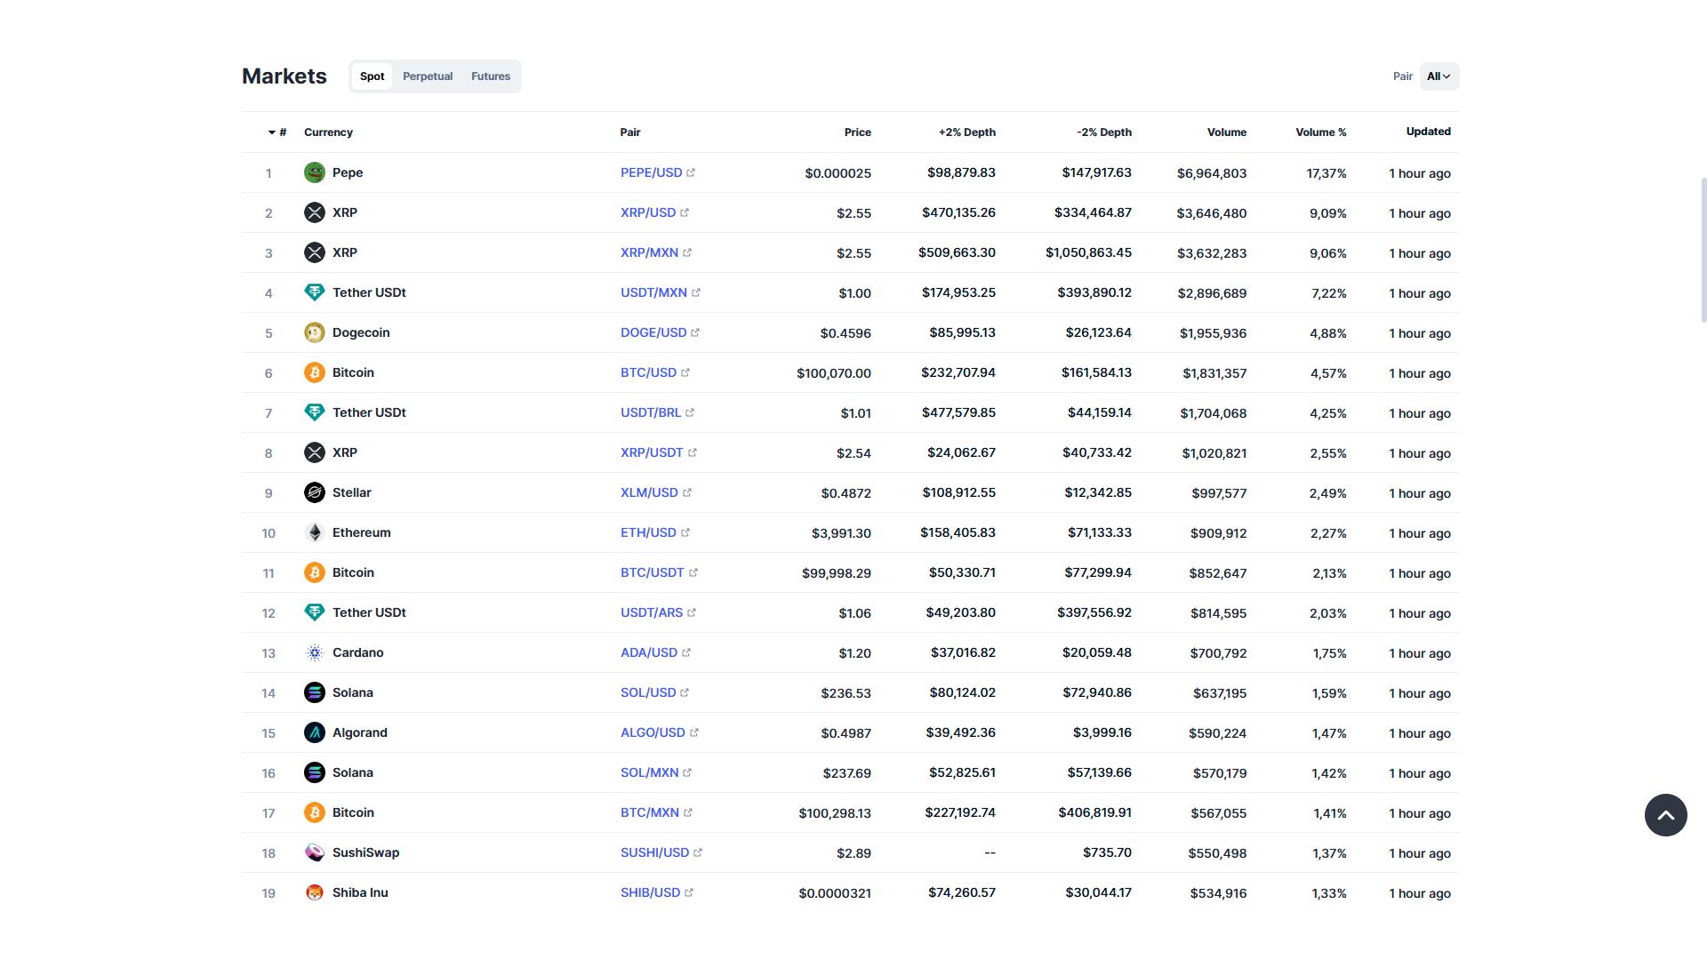Open the USDT/ARS pair link

pos(652,612)
